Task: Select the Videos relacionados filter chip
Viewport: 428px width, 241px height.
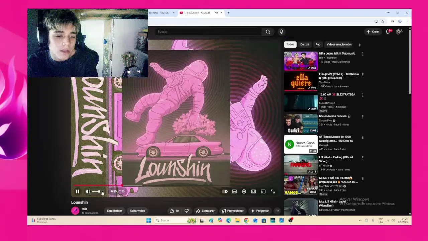Action: 339,45
